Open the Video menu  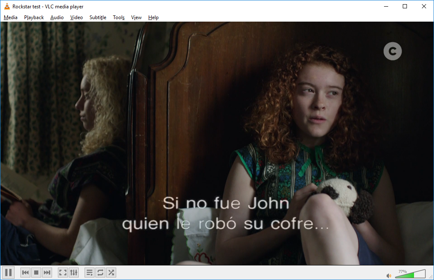76,17
